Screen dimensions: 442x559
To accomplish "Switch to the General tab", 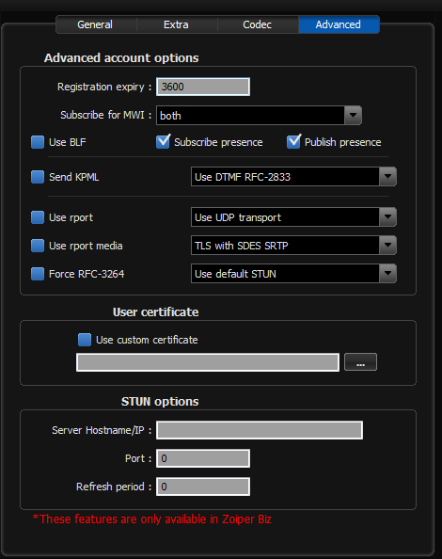I will coord(96,24).
